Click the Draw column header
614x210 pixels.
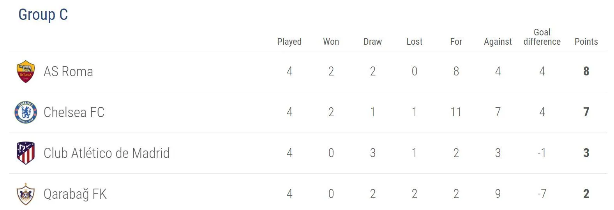click(x=372, y=42)
